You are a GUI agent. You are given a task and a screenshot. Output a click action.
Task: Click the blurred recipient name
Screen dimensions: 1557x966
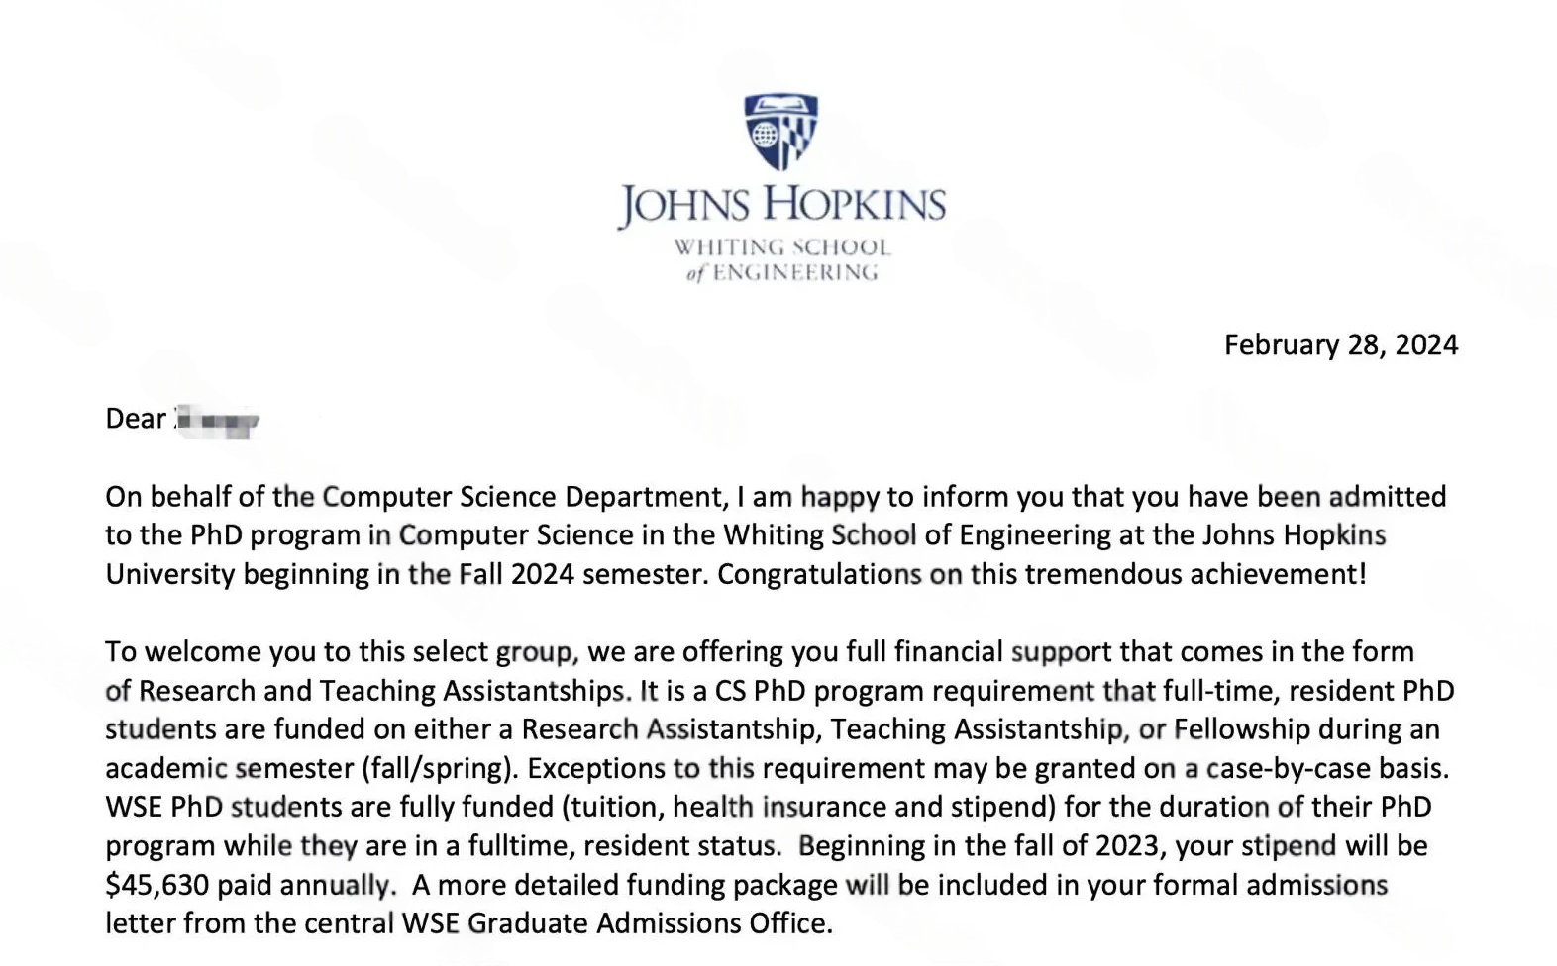pos(217,421)
